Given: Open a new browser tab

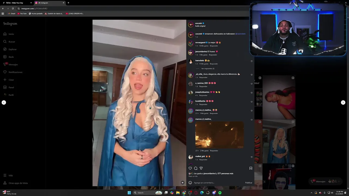Looking at the screenshot, I should [68, 3].
